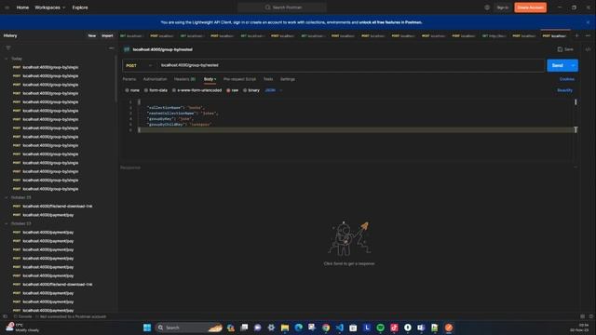596x335 pixels.
Task: Click Import in the History sidebar
Action: [x=107, y=35]
